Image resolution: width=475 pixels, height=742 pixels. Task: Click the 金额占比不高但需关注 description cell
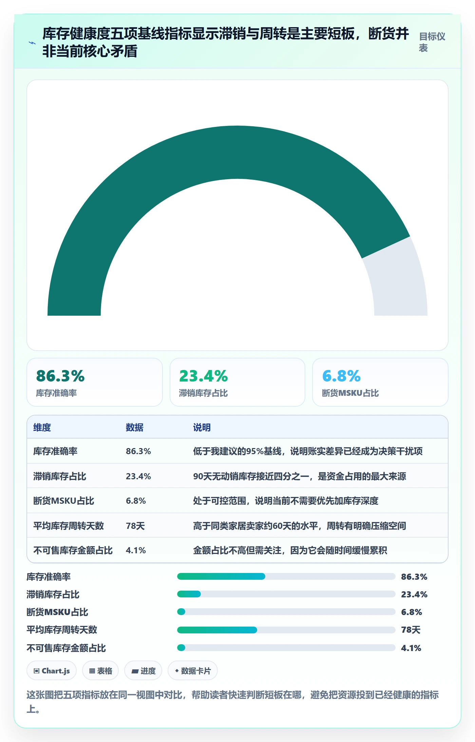290,550
